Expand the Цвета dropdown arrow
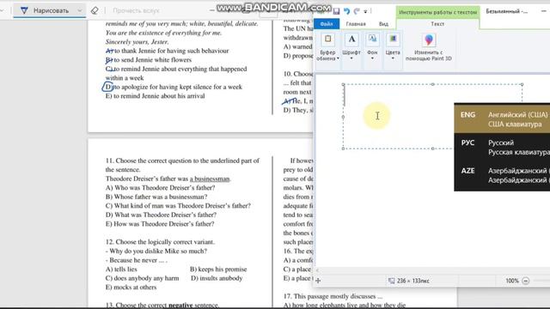 click(x=393, y=58)
